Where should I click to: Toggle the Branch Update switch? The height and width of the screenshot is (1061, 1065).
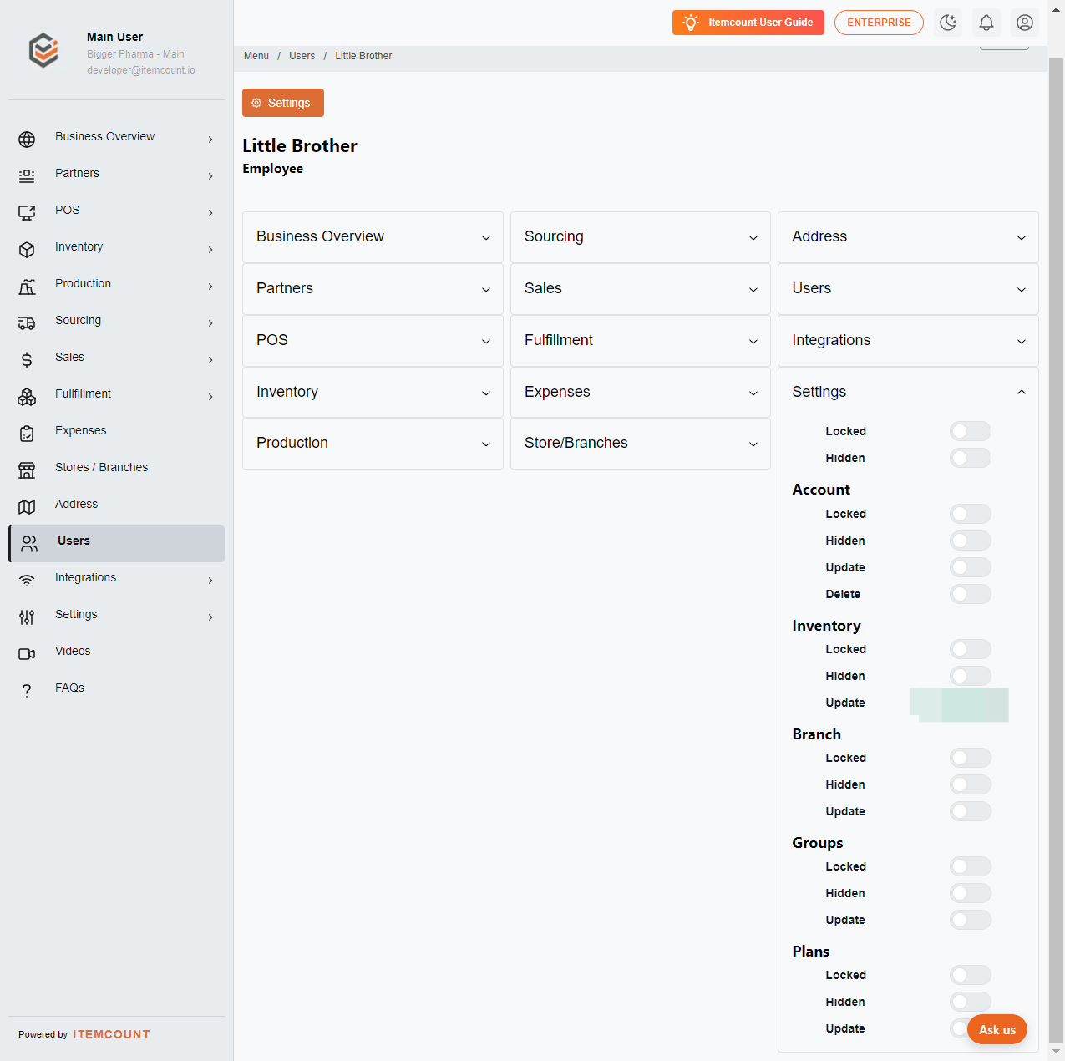coord(971,811)
